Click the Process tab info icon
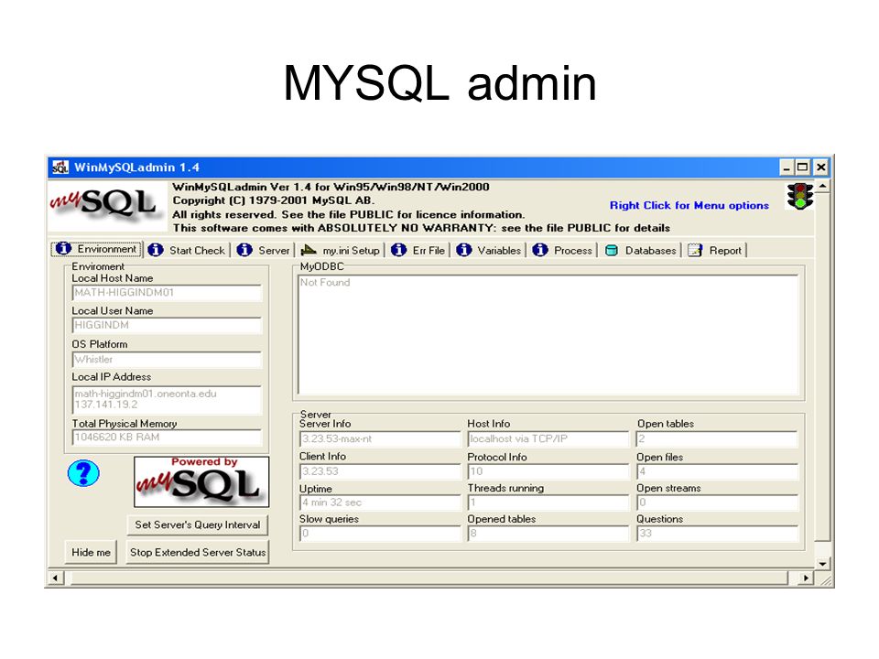879x659 pixels. pyautogui.click(x=540, y=250)
